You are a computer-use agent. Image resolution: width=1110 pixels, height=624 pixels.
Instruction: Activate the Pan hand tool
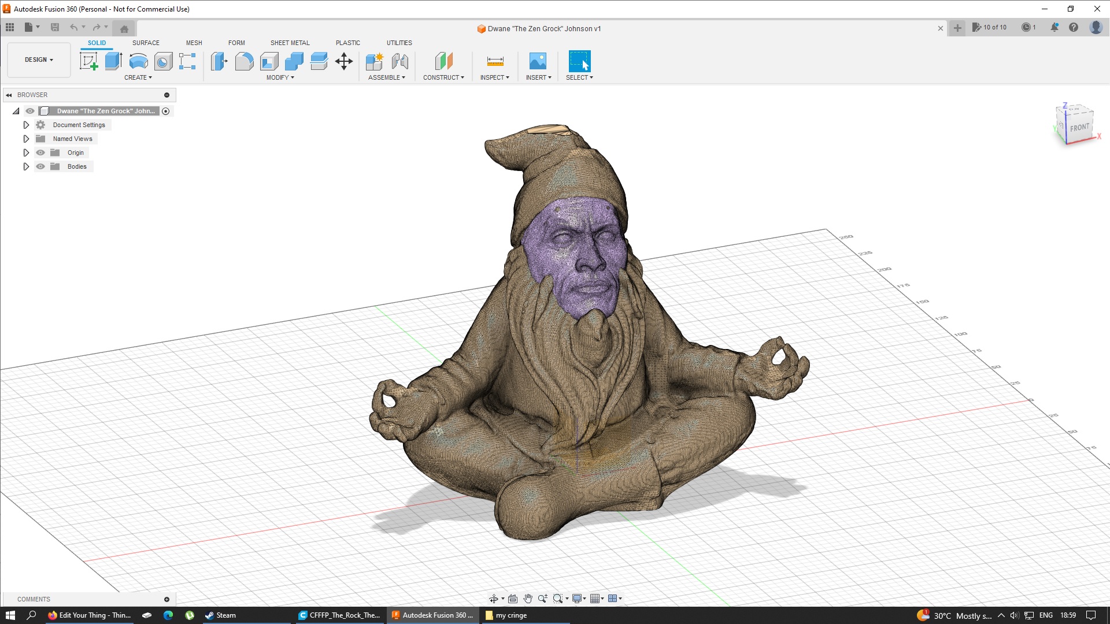(x=528, y=599)
